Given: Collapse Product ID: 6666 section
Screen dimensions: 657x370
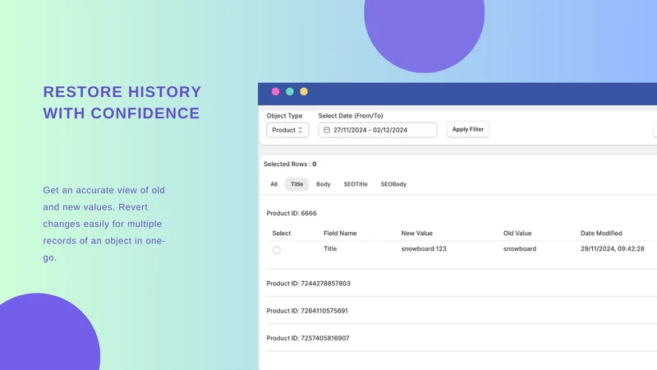Looking at the screenshot, I should [x=292, y=213].
